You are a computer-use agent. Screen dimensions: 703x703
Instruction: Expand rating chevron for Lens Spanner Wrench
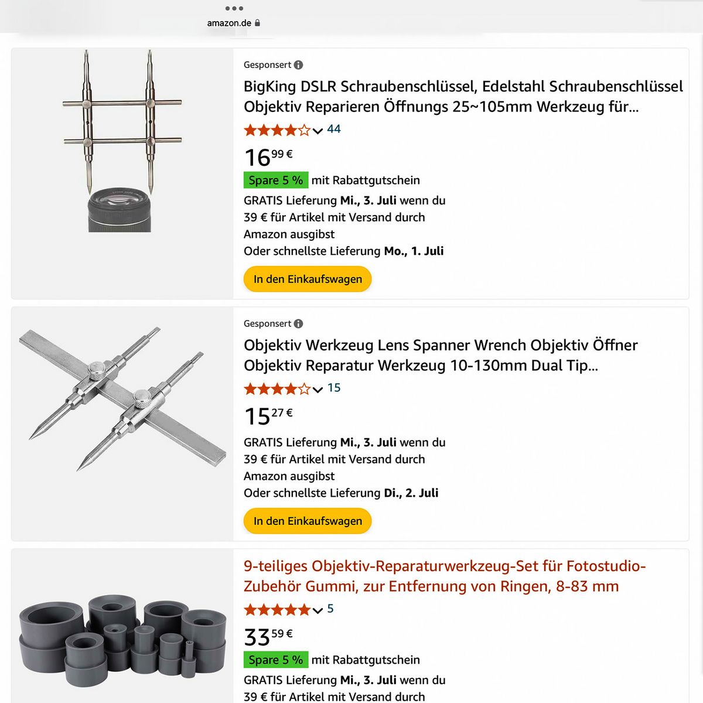point(318,389)
